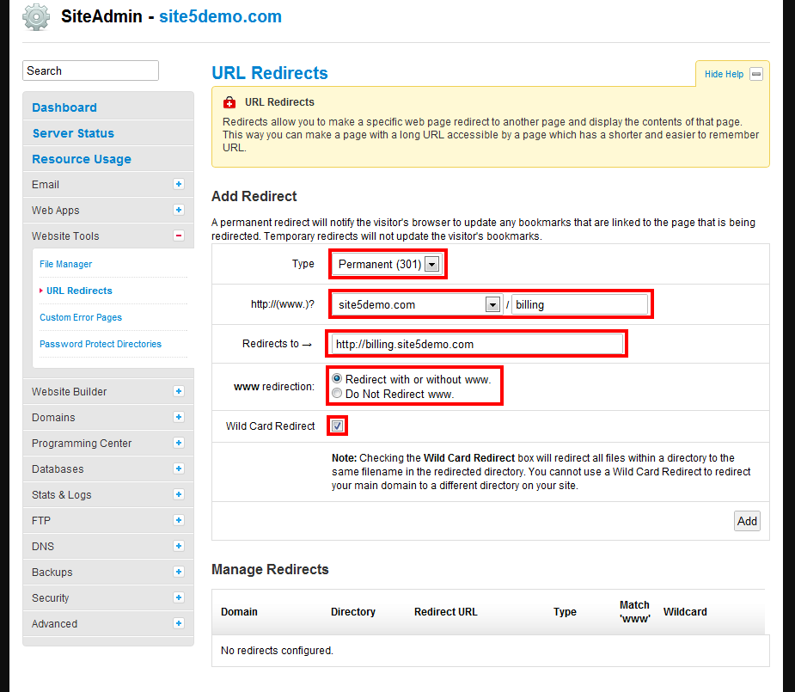Click the Add redirect button
Image resolution: width=795 pixels, height=692 pixels.
[747, 521]
